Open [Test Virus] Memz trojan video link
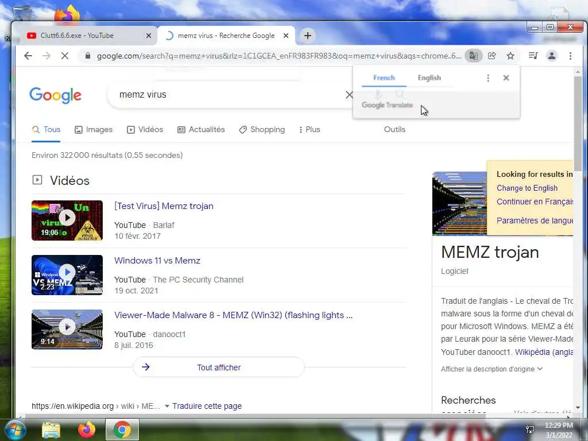Image resolution: width=588 pixels, height=441 pixels. [164, 206]
